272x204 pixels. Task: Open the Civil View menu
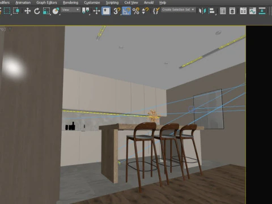point(131,3)
